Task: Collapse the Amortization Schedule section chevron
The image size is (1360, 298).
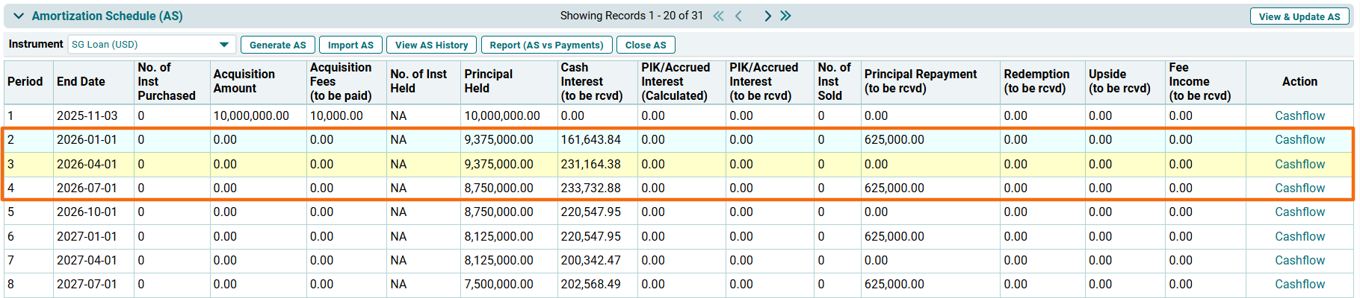Action: [x=19, y=16]
